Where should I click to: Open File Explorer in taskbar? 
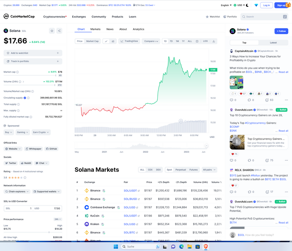[x=190, y=246]
